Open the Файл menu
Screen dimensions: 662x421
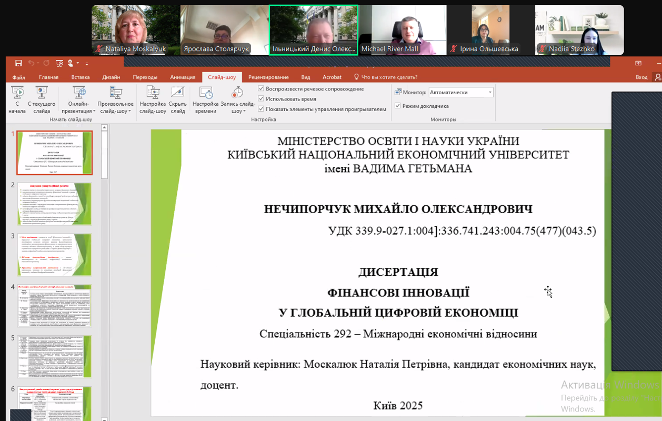[x=18, y=77]
